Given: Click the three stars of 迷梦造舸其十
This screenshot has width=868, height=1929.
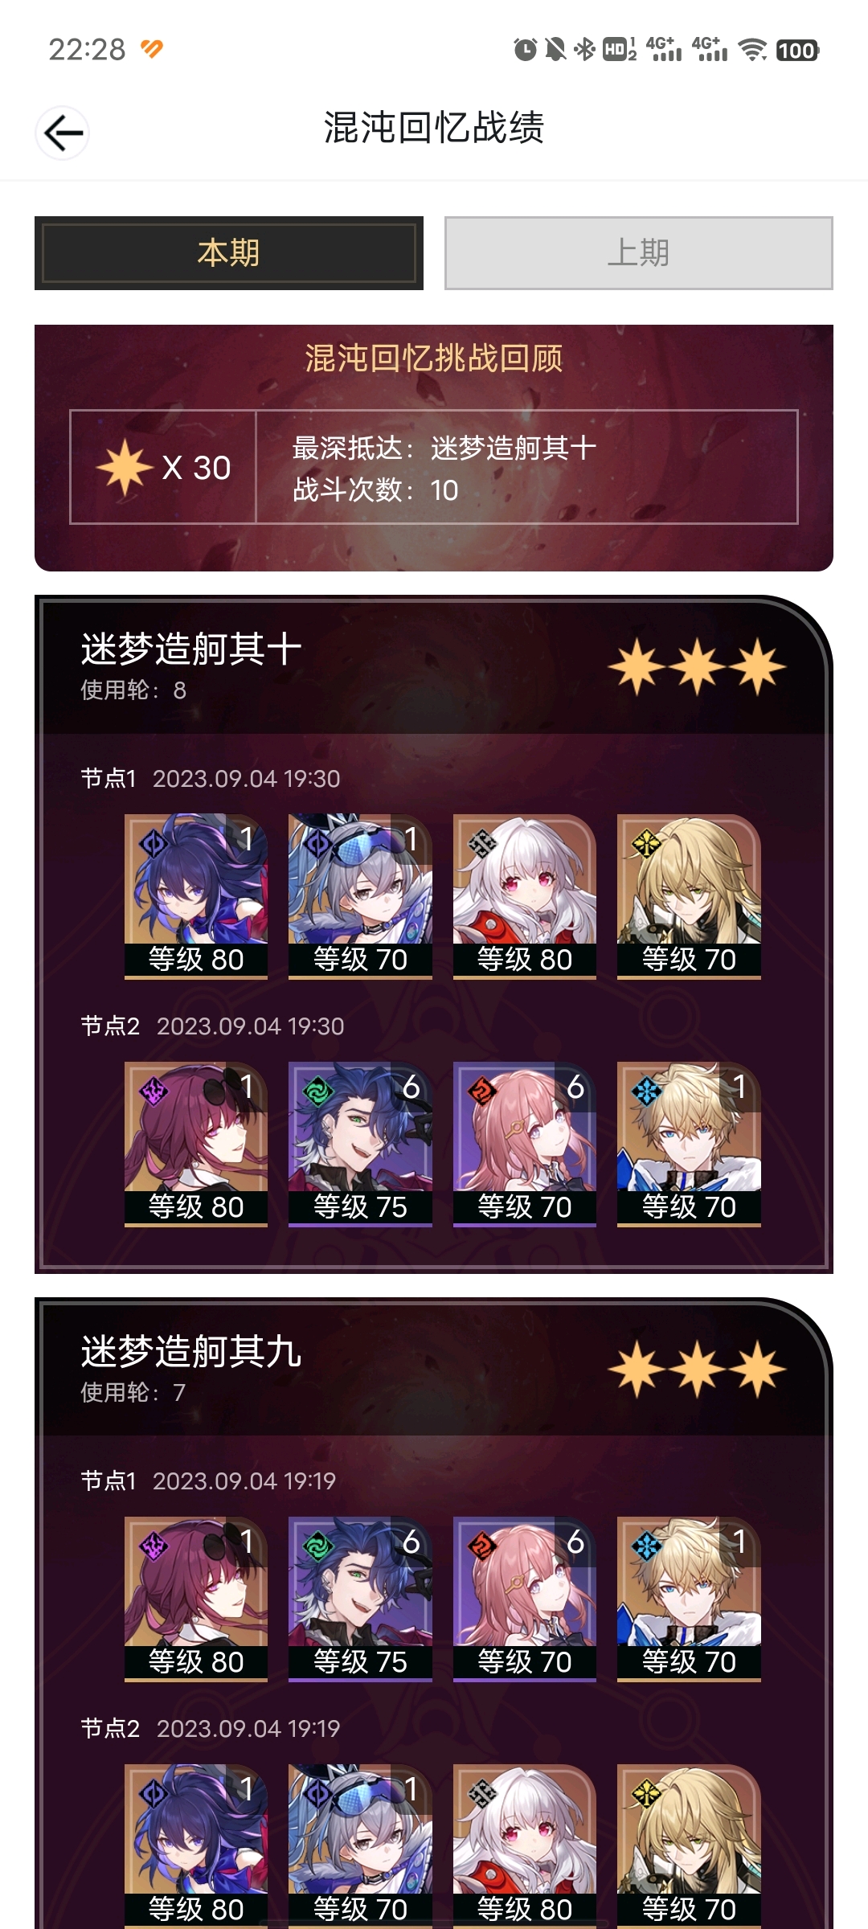Looking at the screenshot, I should (697, 667).
